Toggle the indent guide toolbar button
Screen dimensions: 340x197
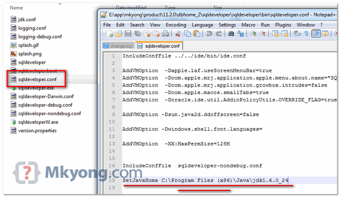click(316, 33)
